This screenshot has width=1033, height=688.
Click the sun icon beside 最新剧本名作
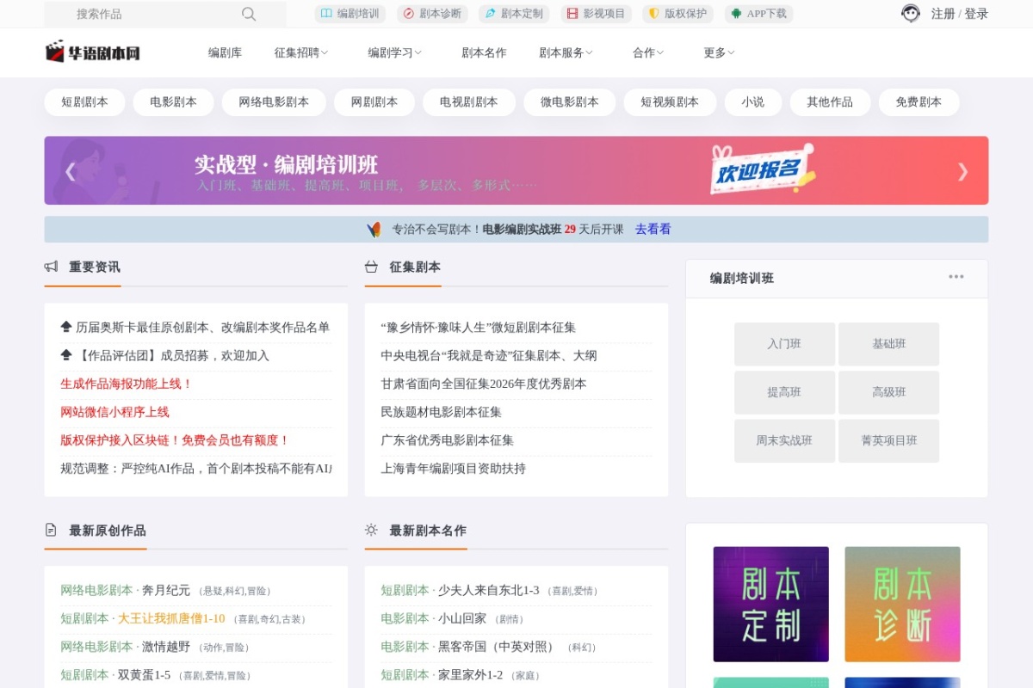point(371,530)
